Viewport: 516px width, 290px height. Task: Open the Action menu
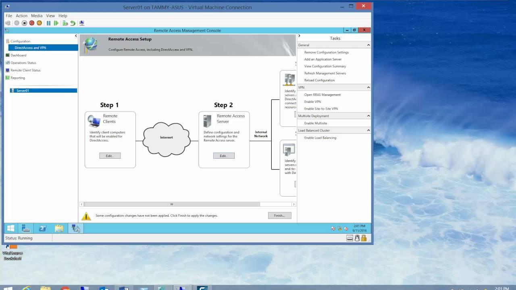pos(22,16)
